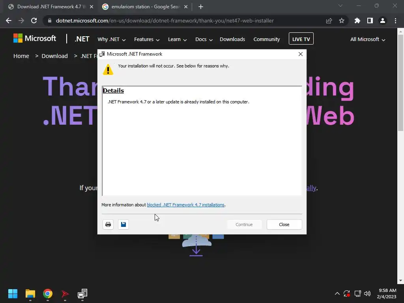Click the volume speaker tray icon
Screen dimensions: 404x303
(367, 294)
